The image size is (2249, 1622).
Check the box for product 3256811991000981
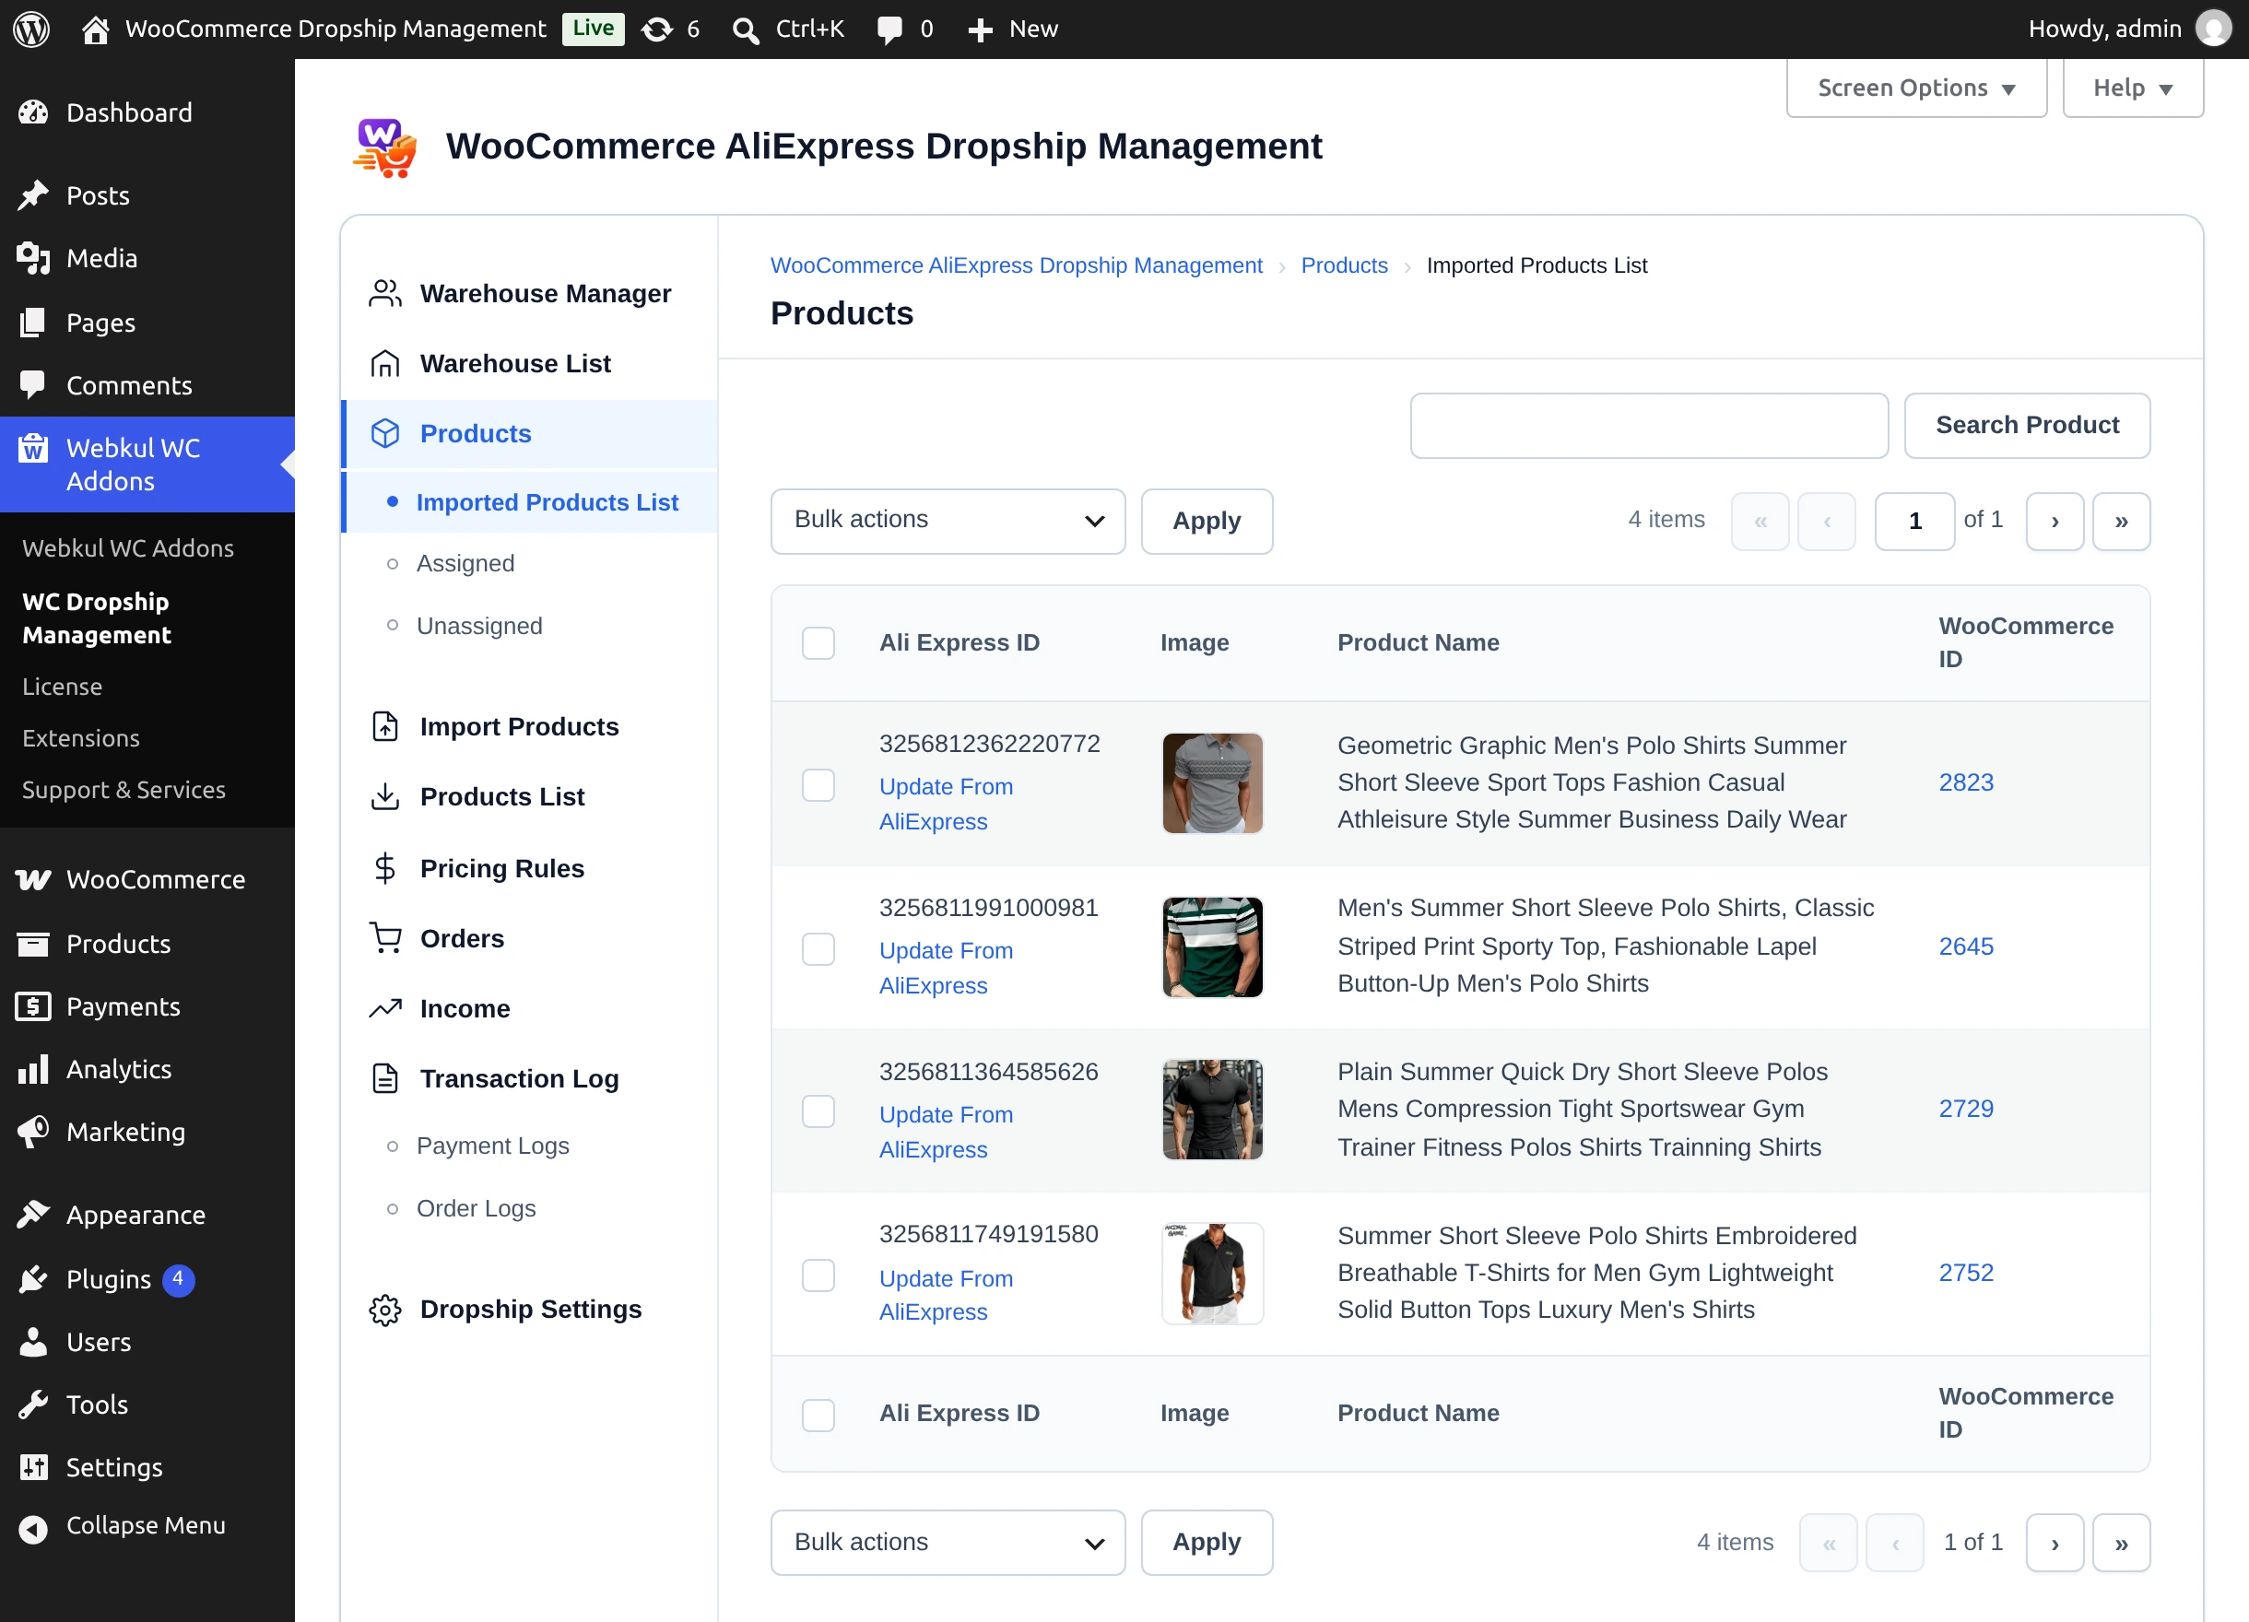818,949
